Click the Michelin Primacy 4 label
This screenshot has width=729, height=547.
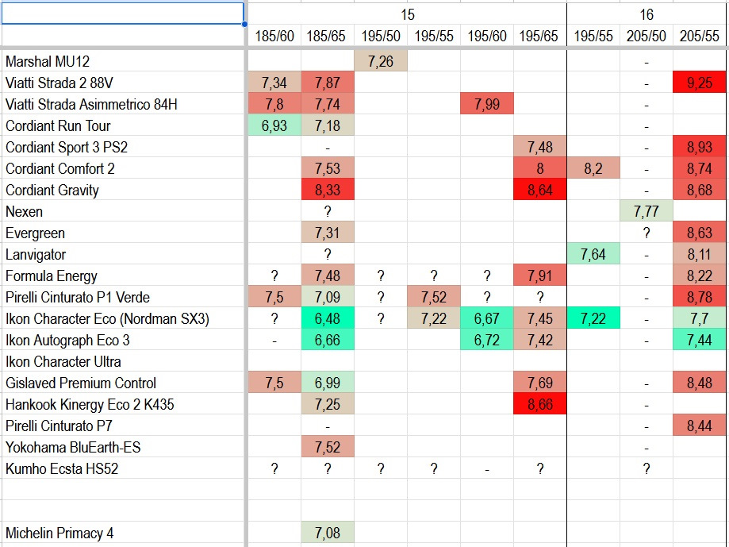pyautogui.click(x=59, y=533)
